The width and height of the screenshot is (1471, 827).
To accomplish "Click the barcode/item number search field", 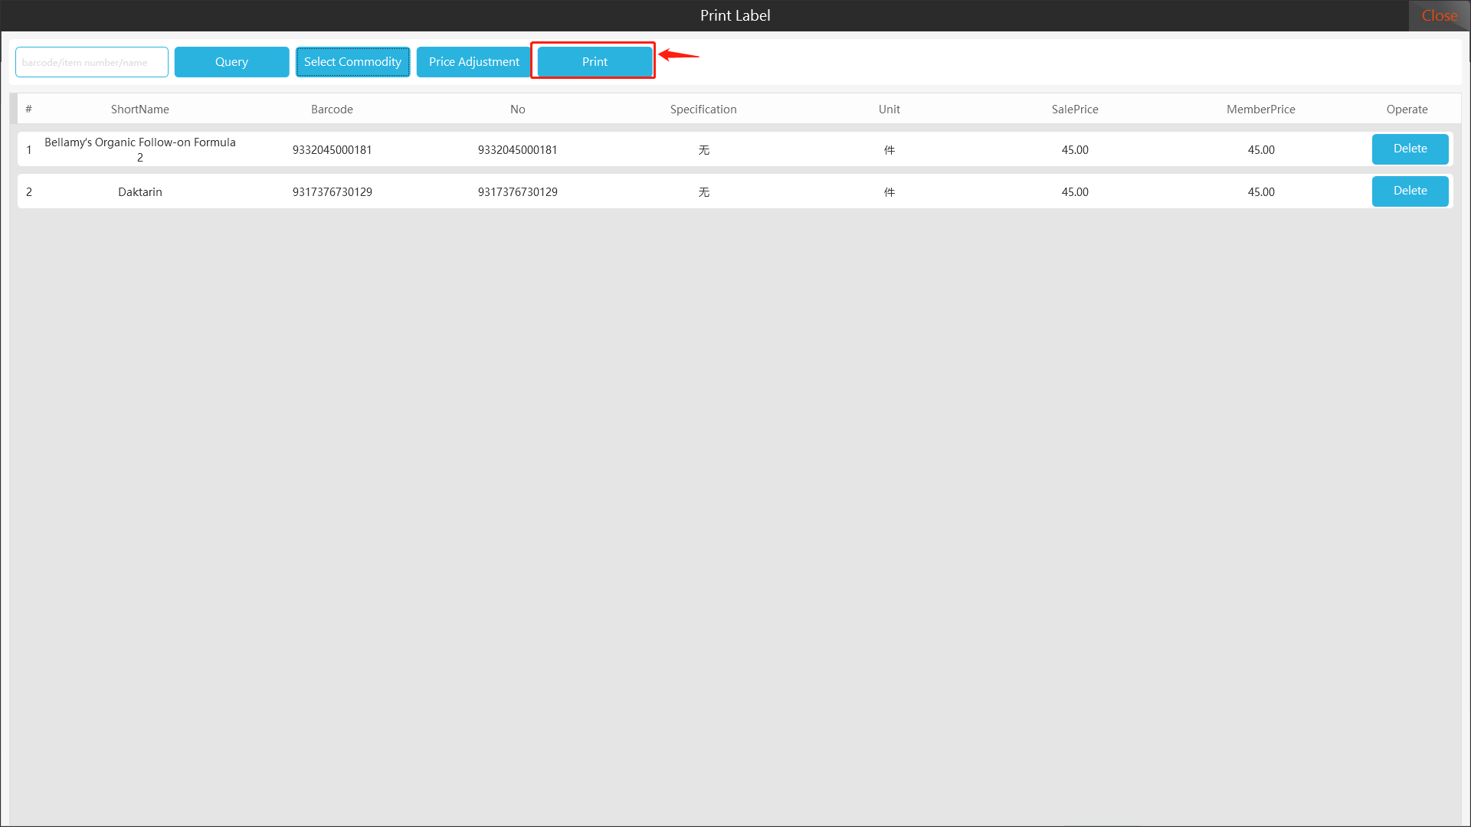I will click(92, 62).
